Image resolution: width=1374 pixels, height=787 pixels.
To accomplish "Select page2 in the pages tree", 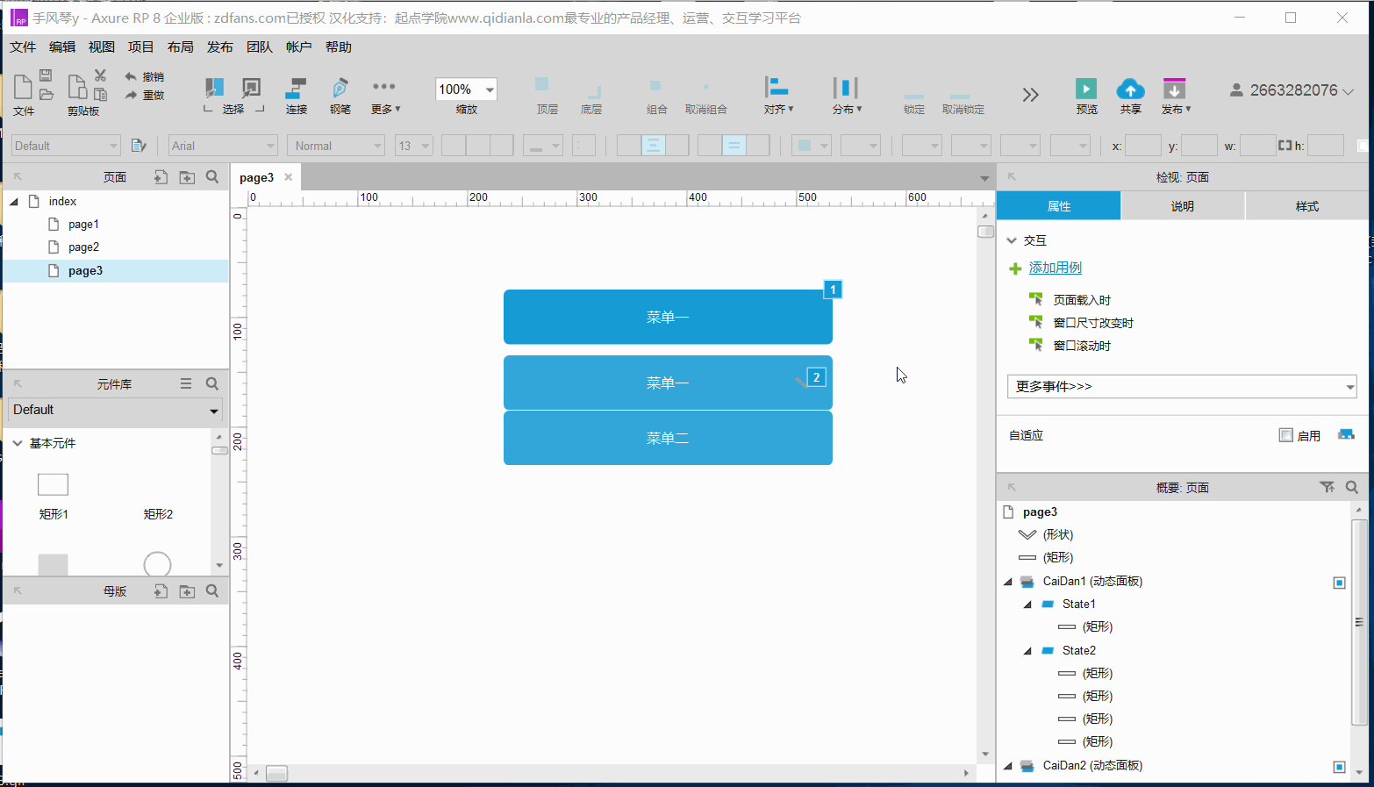I will click(x=83, y=247).
